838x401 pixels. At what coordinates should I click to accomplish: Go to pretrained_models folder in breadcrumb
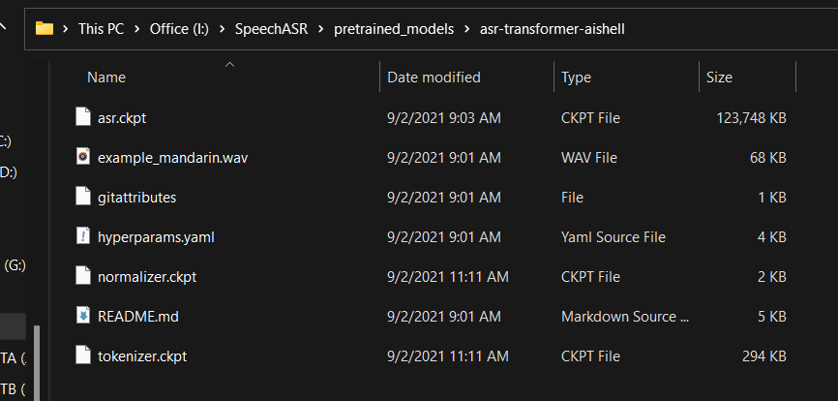pyautogui.click(x=396, y=29)
